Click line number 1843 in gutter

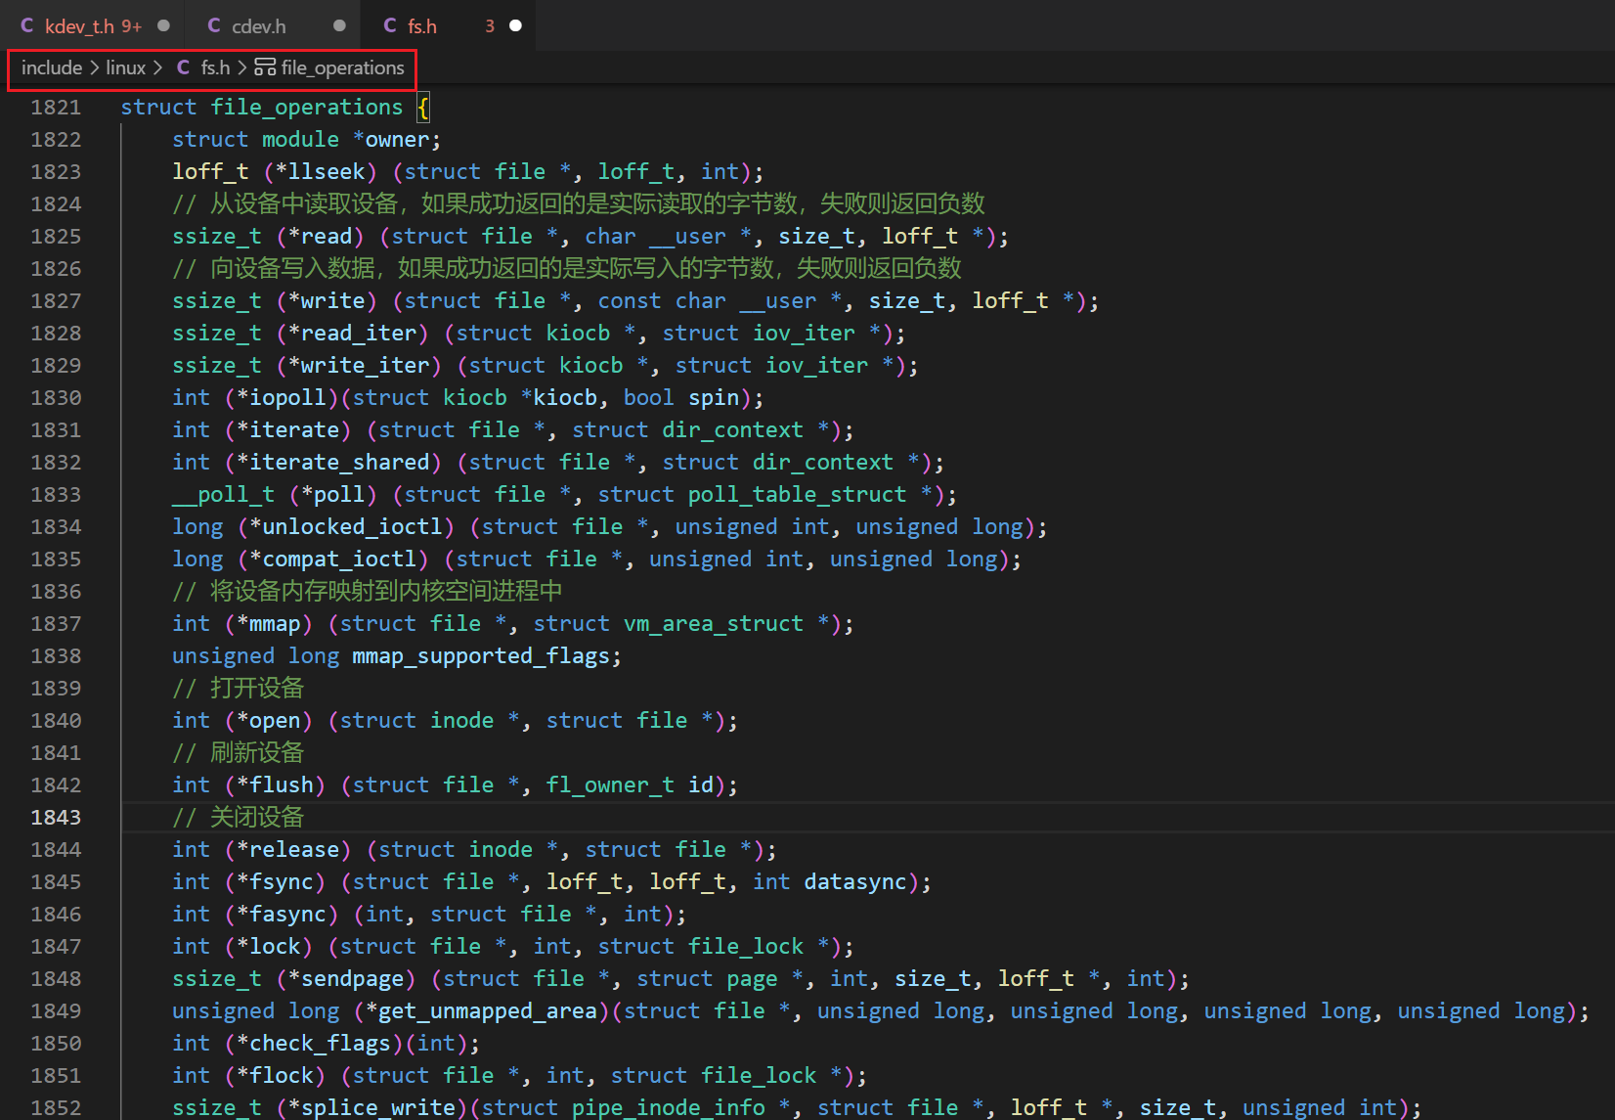pos(56,818)
